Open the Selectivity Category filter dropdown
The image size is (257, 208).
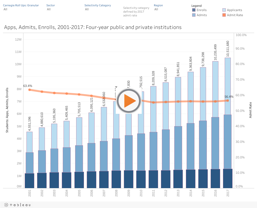87,9
